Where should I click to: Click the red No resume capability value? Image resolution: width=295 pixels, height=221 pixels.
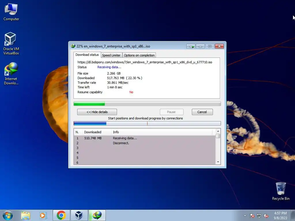coord(131,92)
